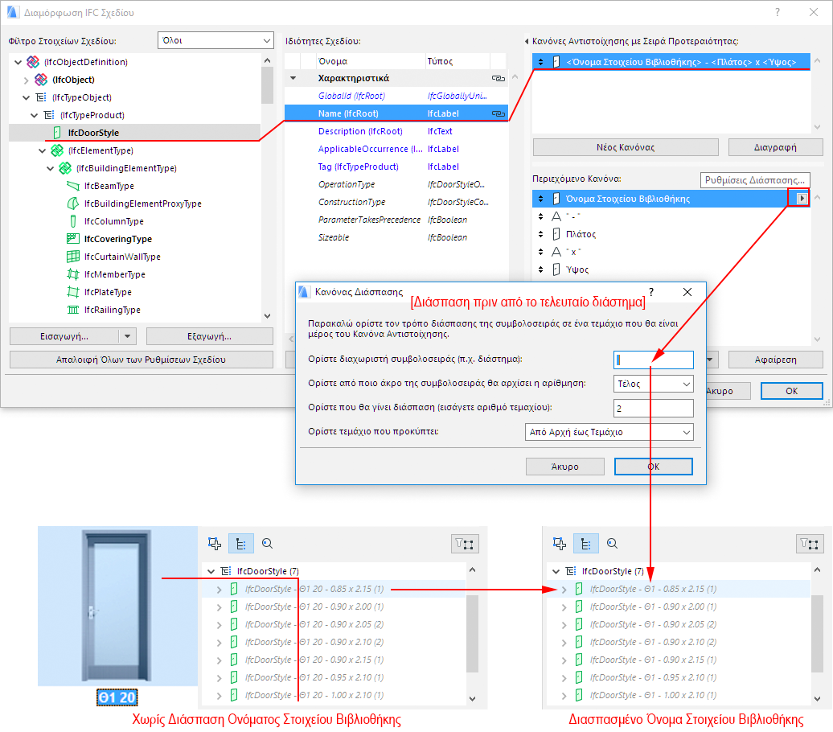Screen dimensions: 833x732
Task: Click the split part number field
Action: pos(654,409)
